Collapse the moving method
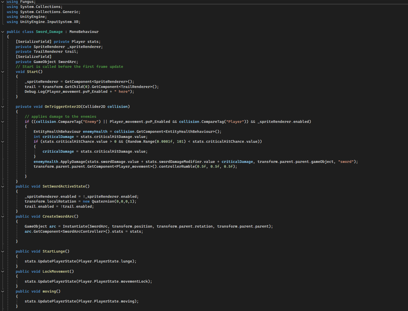The image size is (408, 311). (x=3, y=291)
